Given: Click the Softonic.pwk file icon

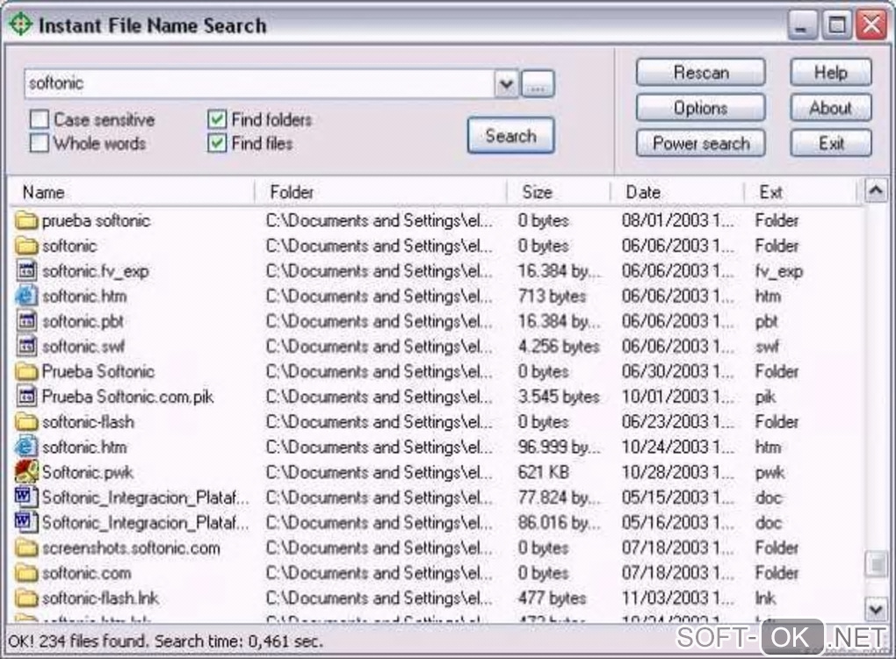Looking at the screenshot, I should point(26,472).
